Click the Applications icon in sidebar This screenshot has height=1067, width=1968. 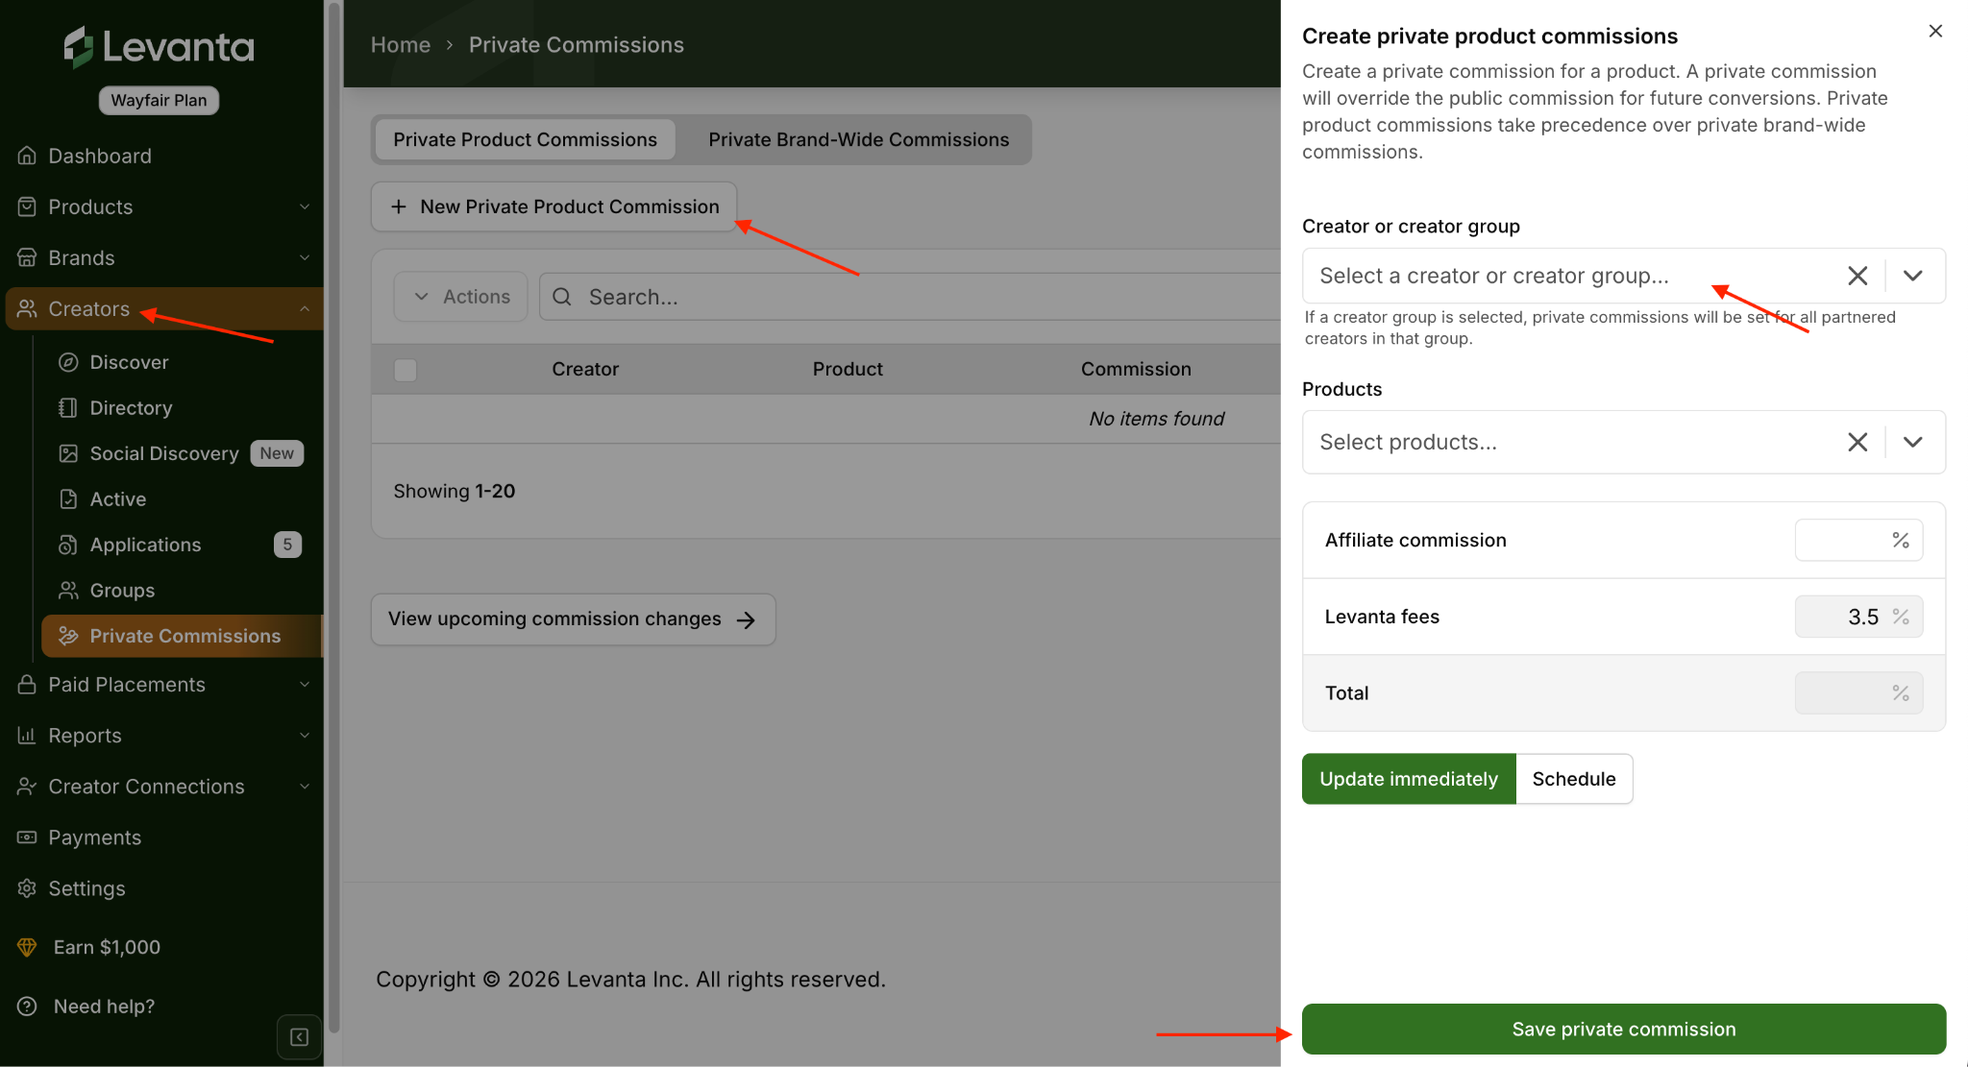point(68,545)
